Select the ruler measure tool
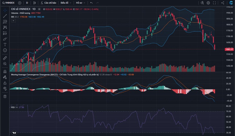The height and width of the screenshot is (136, 235). point(5,58)
